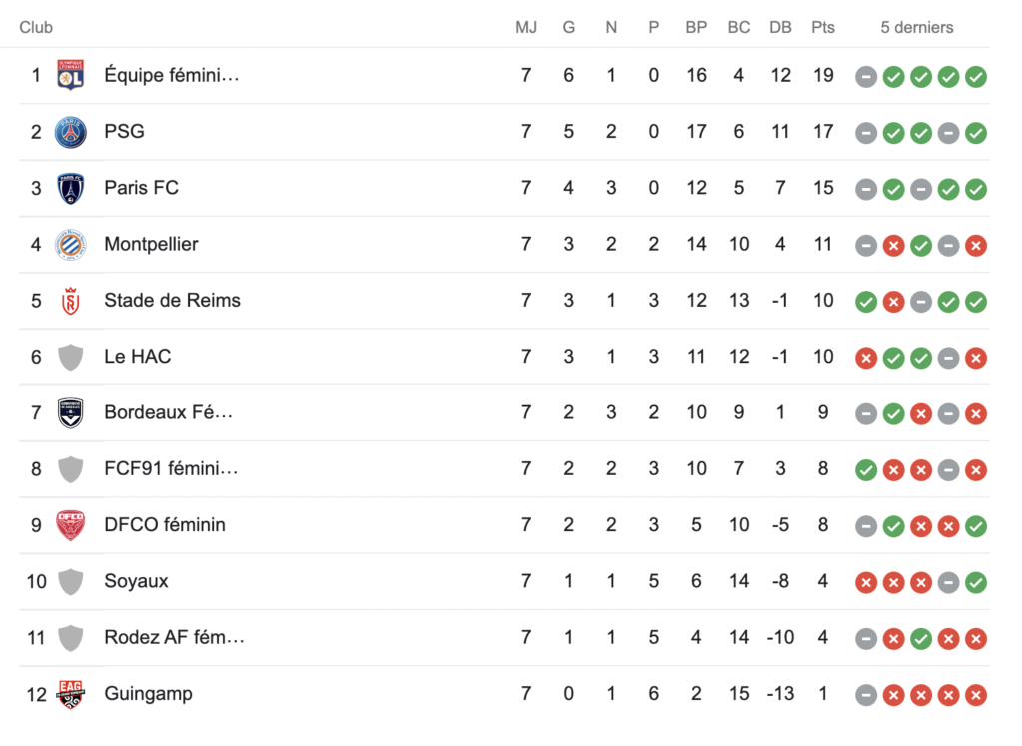Viewport: 1022px width, 746px height.
Task: Open the Montpellier team link
Action: (x=152, y=244)
